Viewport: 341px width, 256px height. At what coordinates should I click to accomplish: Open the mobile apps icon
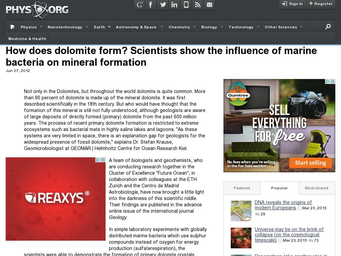coord(186,5)
